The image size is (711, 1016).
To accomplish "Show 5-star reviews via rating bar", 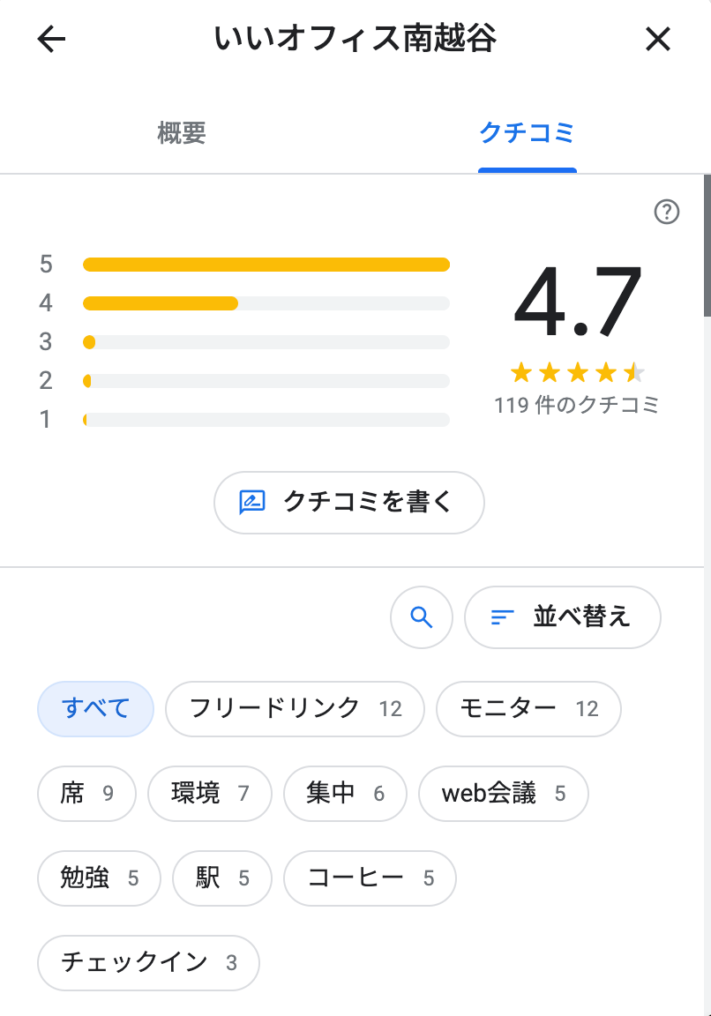I will point(266,265).
